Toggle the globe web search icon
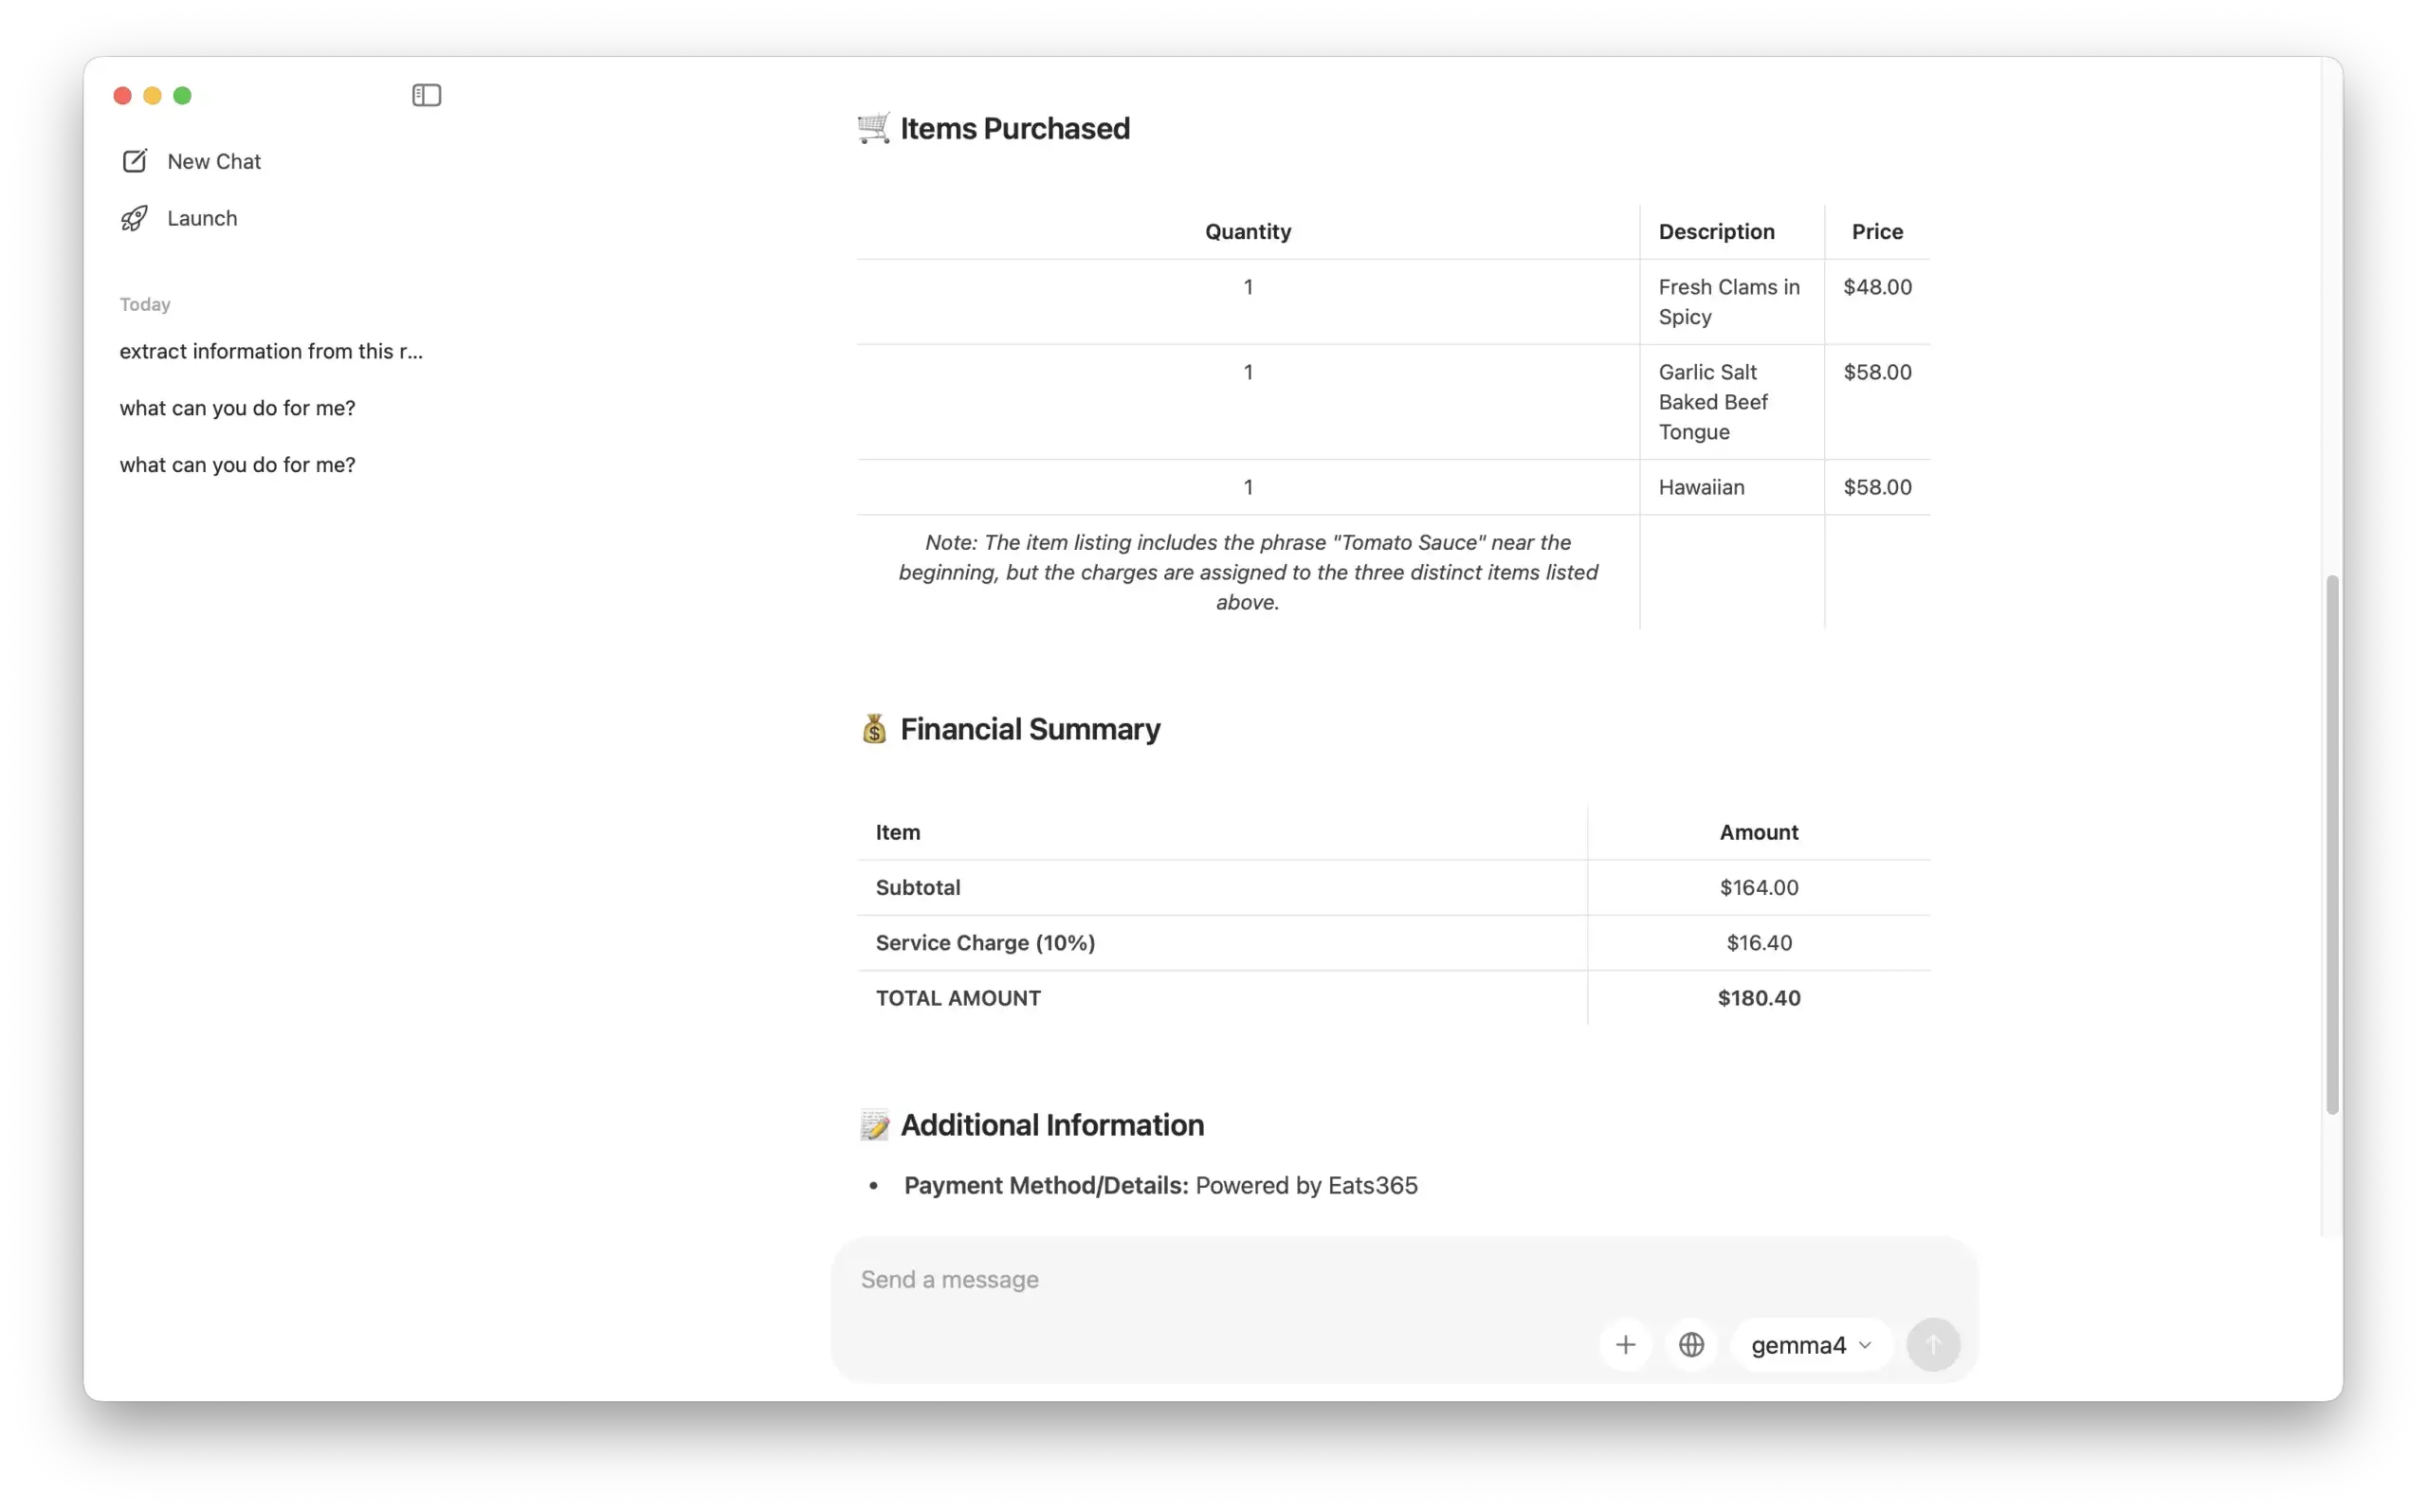2427x1512 pixels. [x=1691, y=1345]
